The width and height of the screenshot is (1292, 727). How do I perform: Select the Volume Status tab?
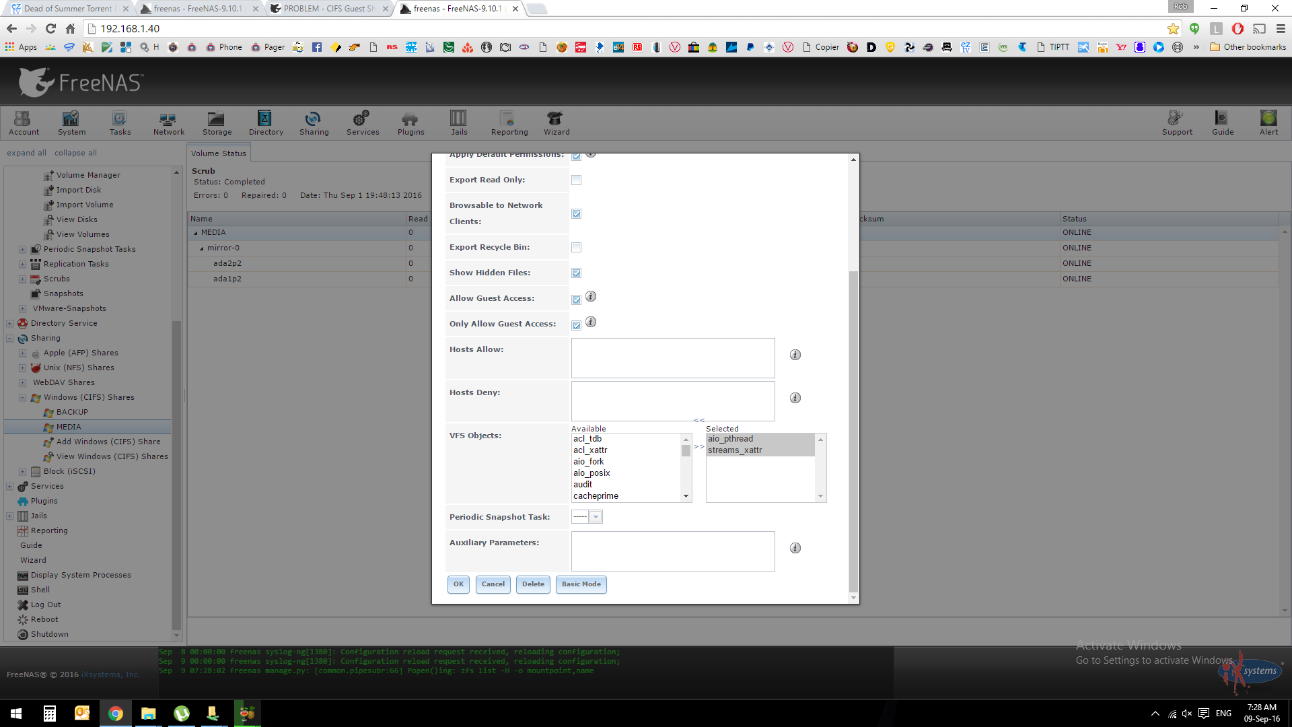(219, 153)
